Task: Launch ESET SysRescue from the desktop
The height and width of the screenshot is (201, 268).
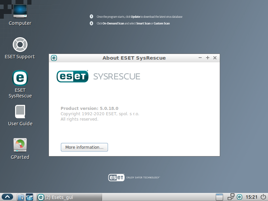Action: tap(20, 84)
